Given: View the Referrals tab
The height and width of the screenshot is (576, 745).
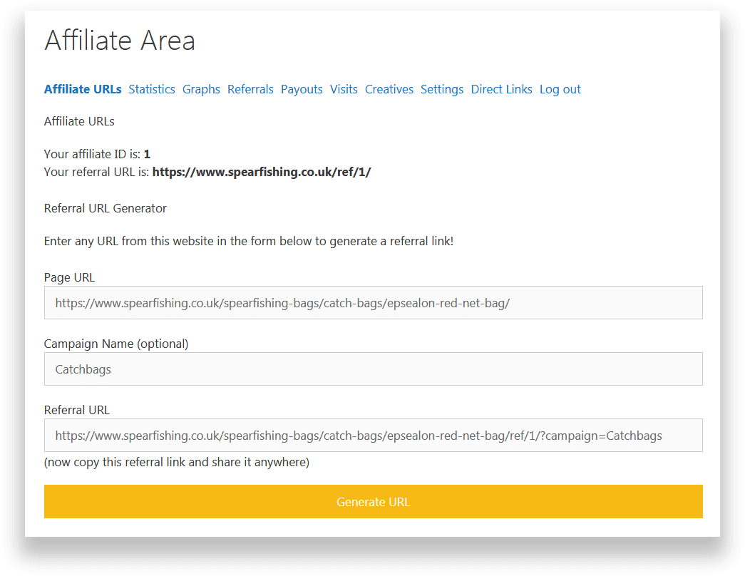Looking at the screenshot, I should 250,89.
